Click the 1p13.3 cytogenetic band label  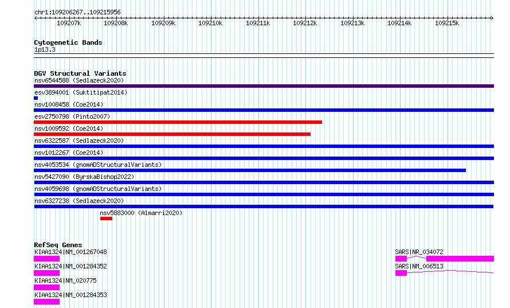tap(45, 50)
